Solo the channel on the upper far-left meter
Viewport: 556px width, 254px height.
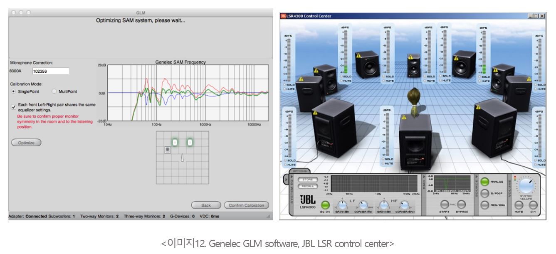coord(285,84)
